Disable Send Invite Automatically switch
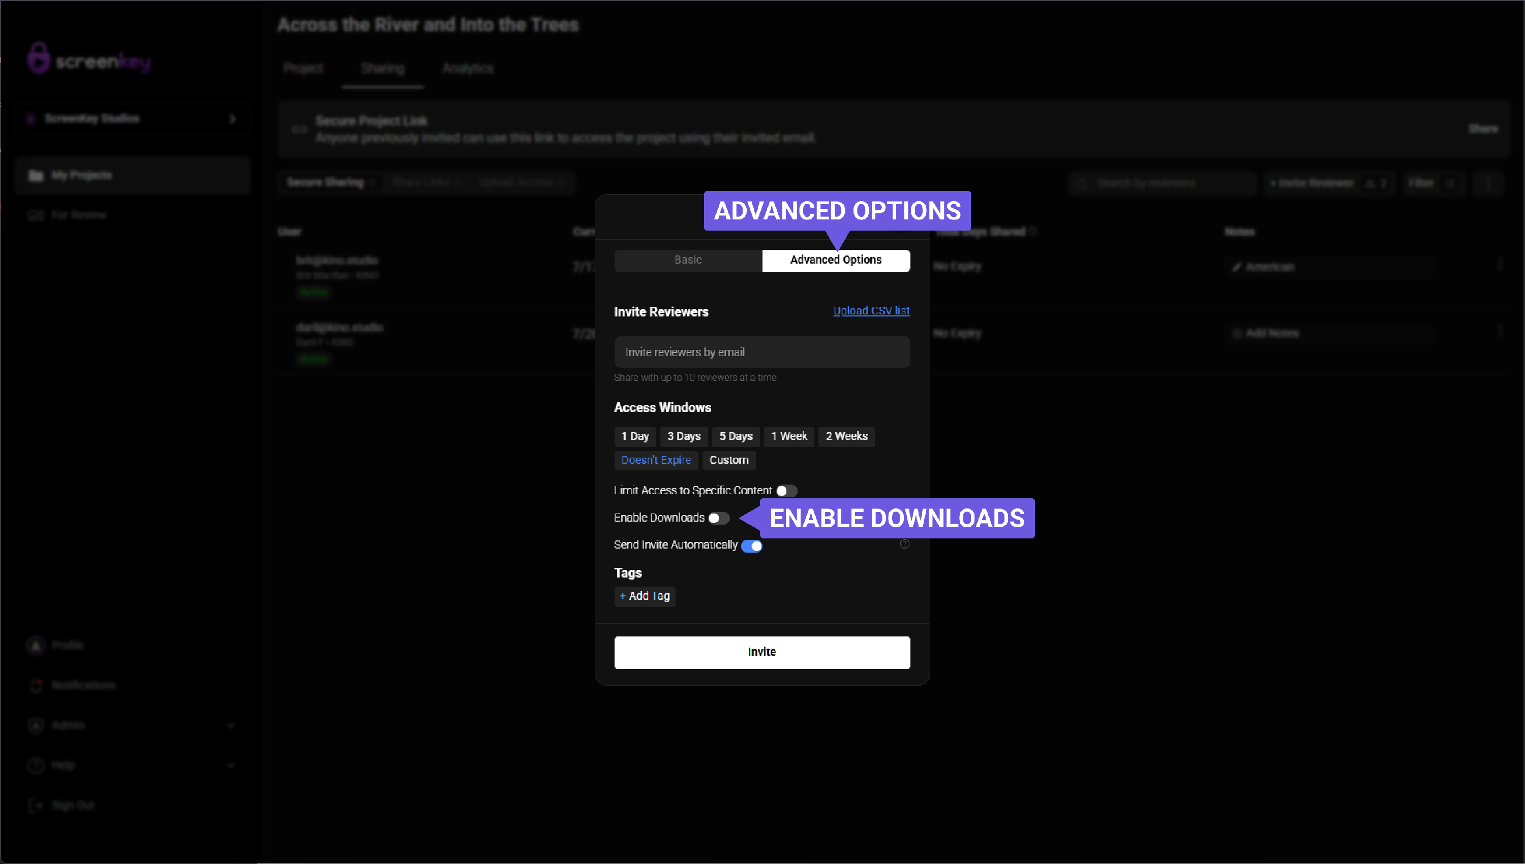The image size is (1525, 864). coord(752,546)
